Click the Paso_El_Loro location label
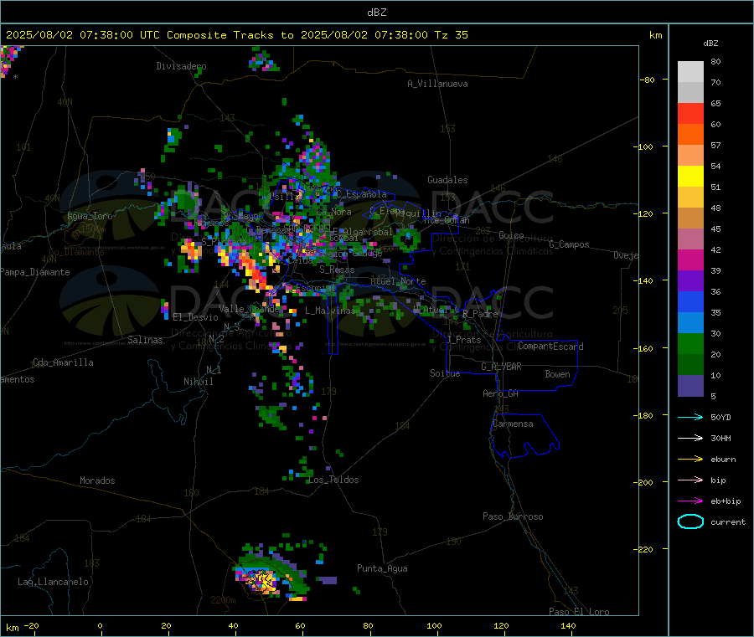Viewport: 754px width, 637px height. point(579,612)
